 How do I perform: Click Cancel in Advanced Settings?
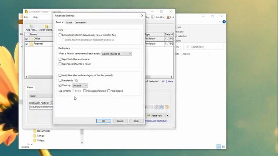point(120,121)
